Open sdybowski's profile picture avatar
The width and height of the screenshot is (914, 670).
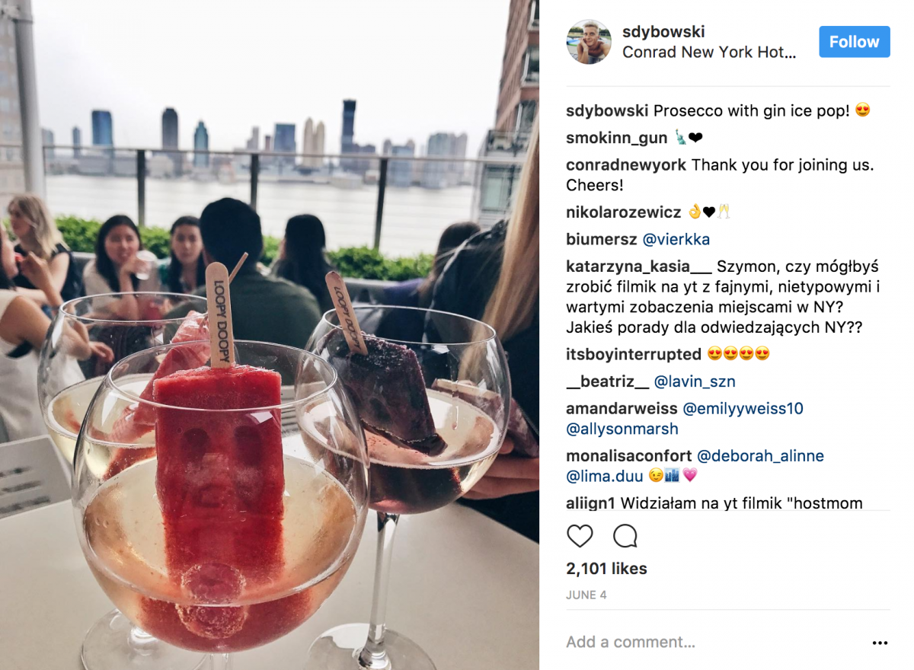[x=589, y=42]
